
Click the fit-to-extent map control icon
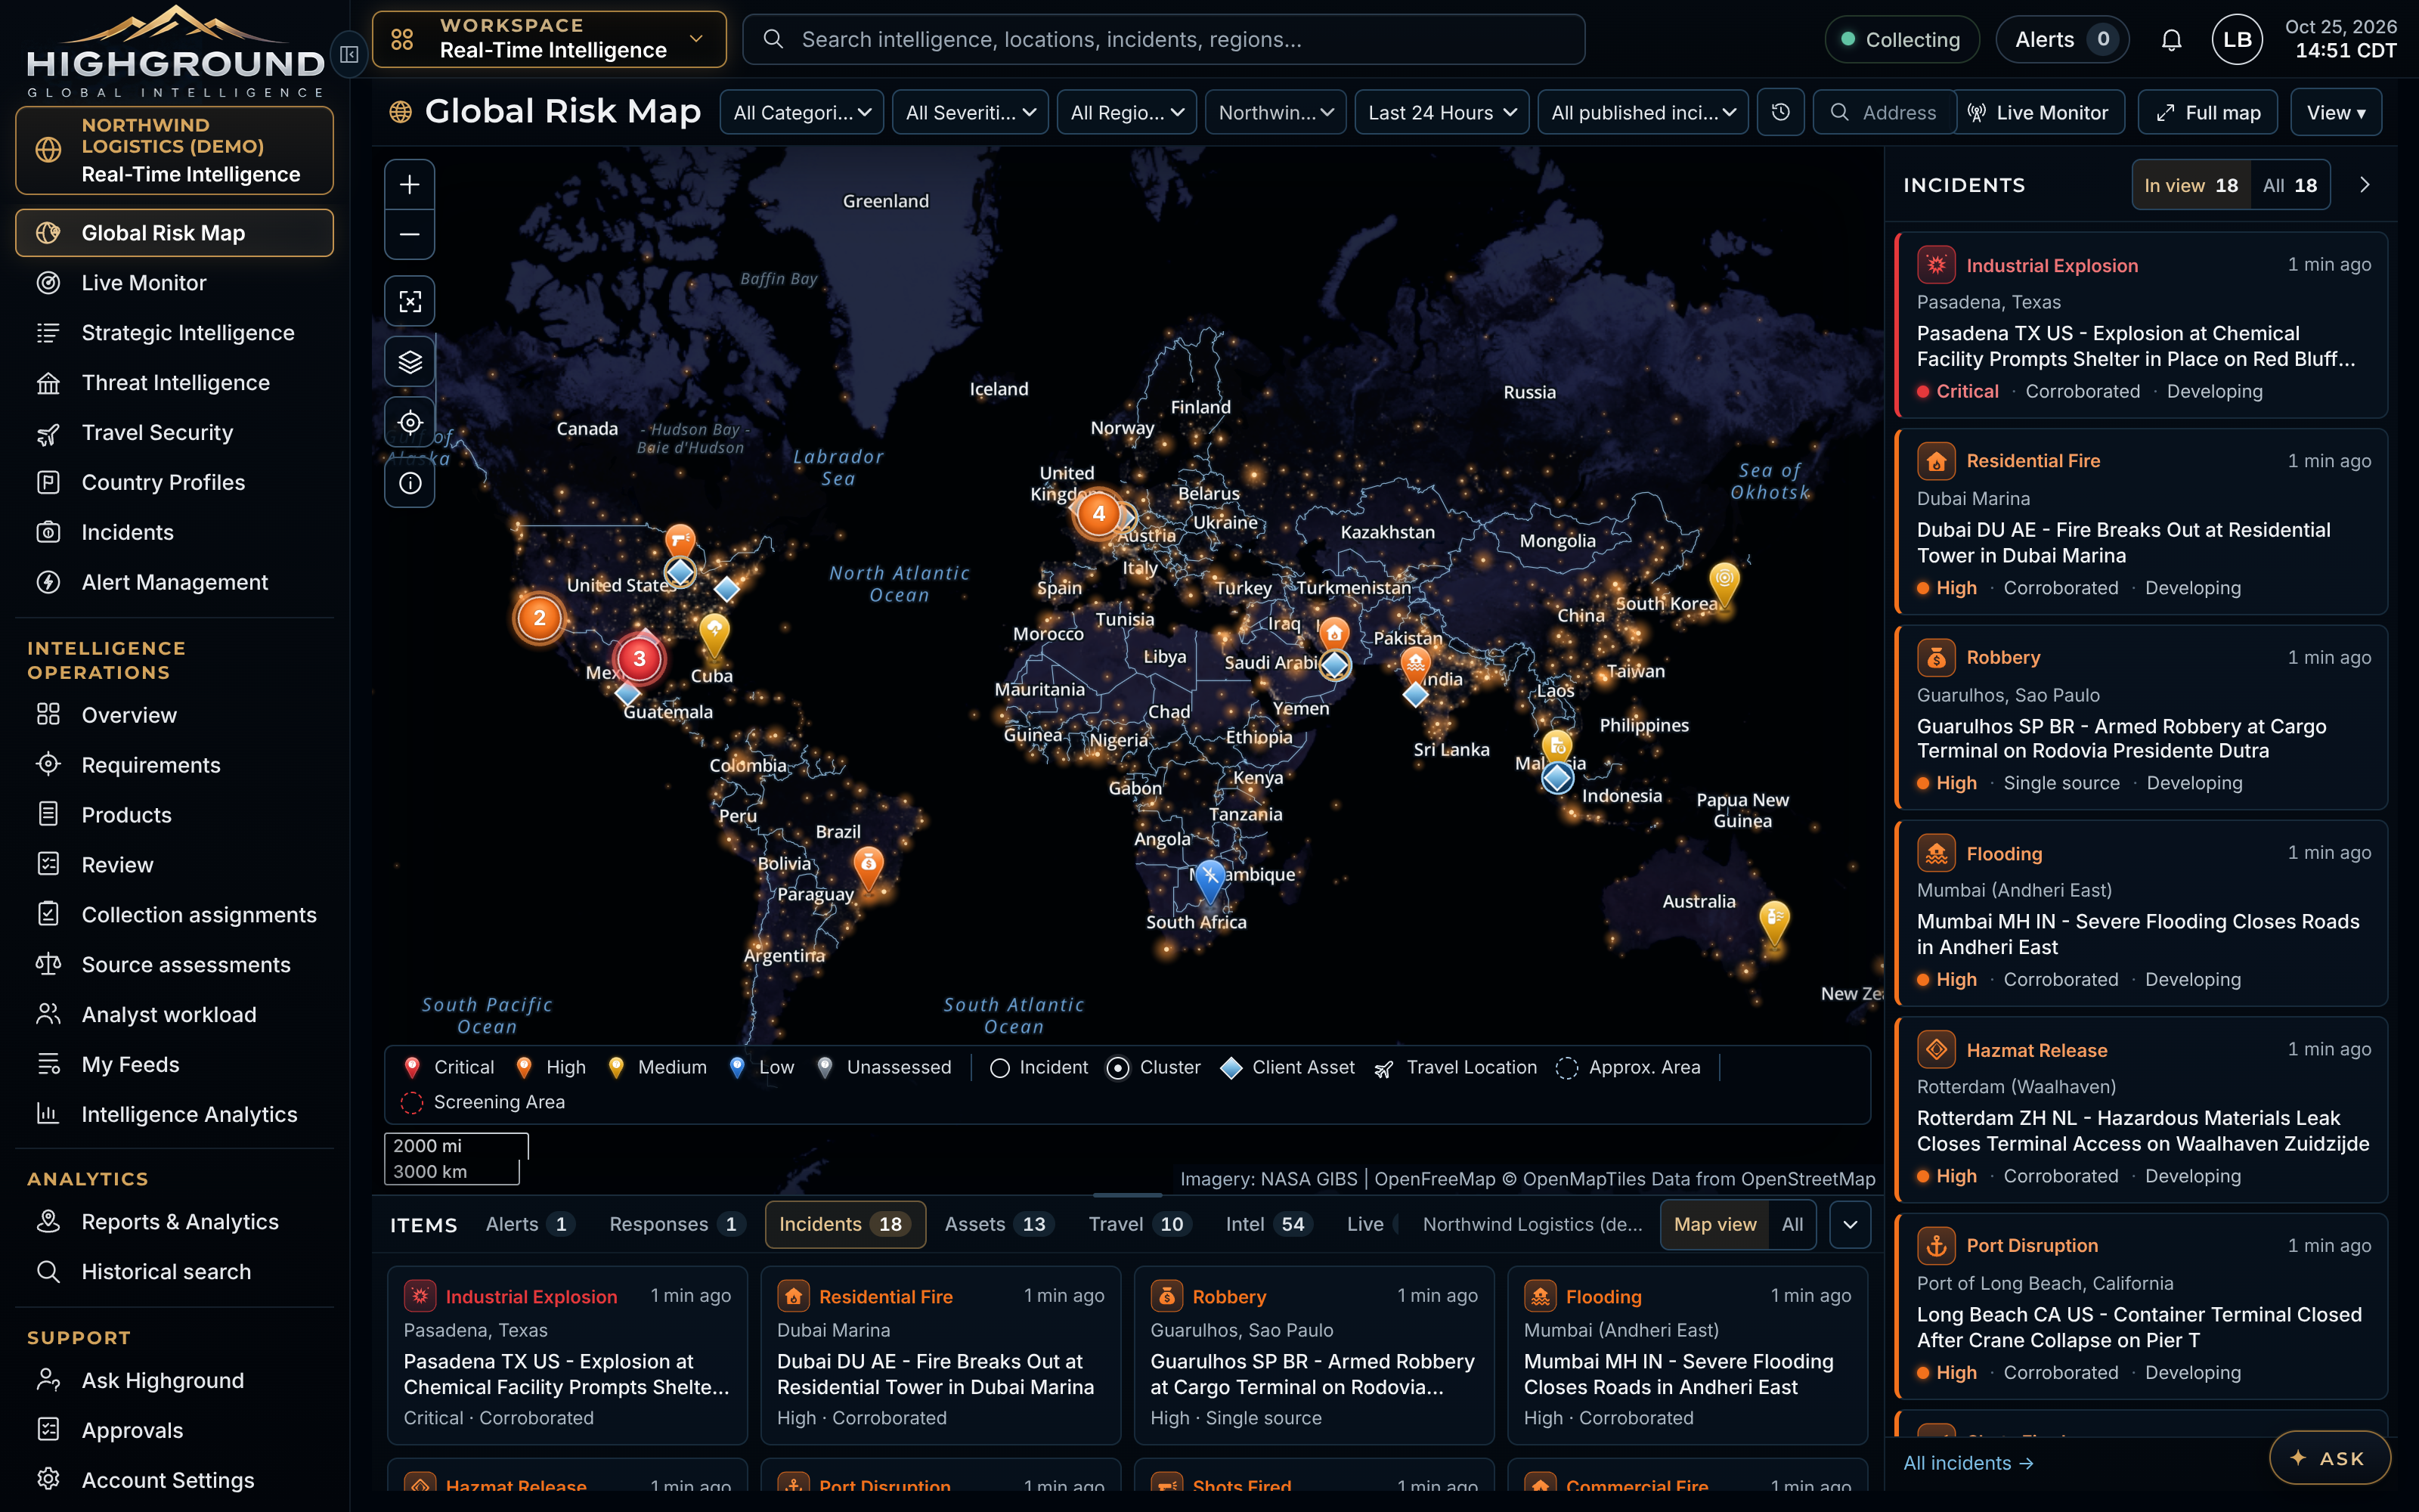[410, 301]
